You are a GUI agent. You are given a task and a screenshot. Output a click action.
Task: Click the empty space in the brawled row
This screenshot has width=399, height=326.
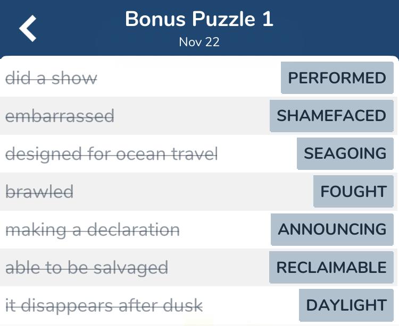(x=194, y=192)
